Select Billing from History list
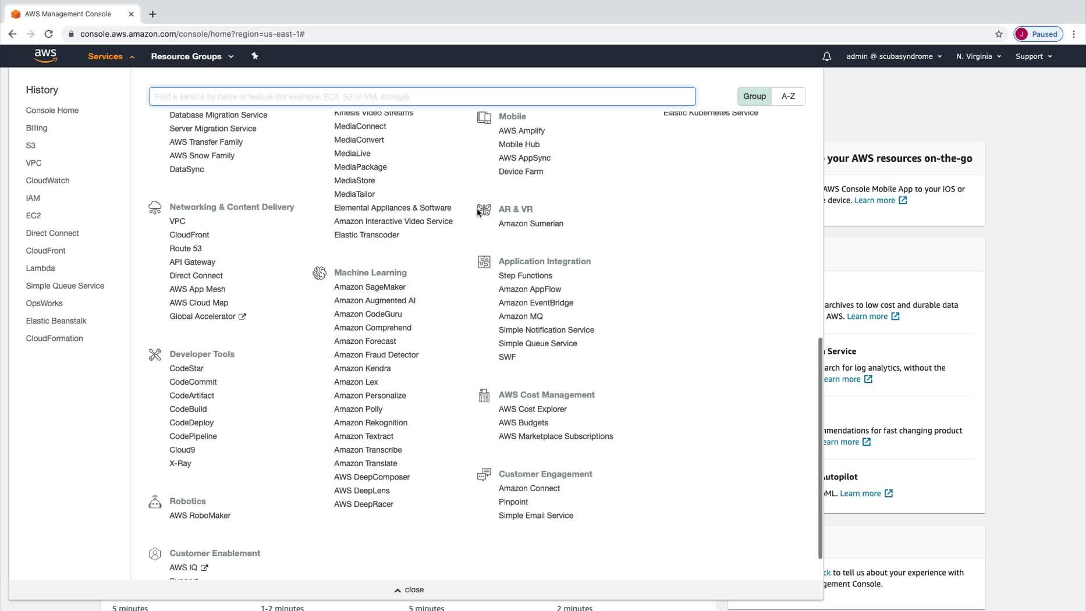This screenshot has width=1086, height=611. tap(37, 128)
